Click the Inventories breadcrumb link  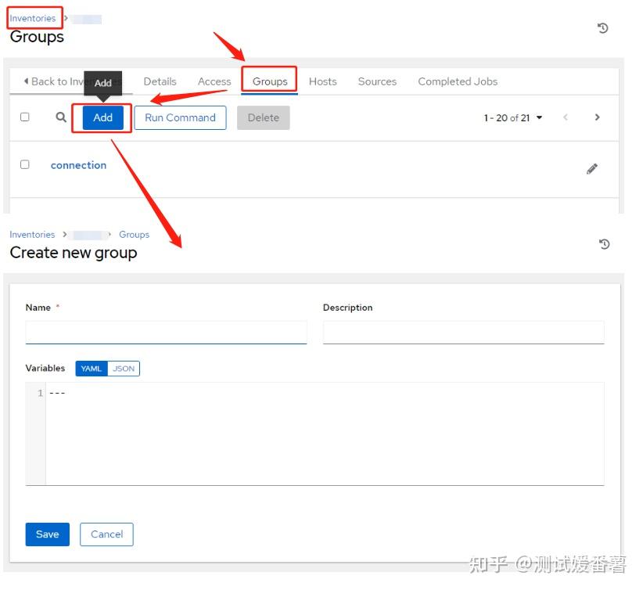(31, 17)
